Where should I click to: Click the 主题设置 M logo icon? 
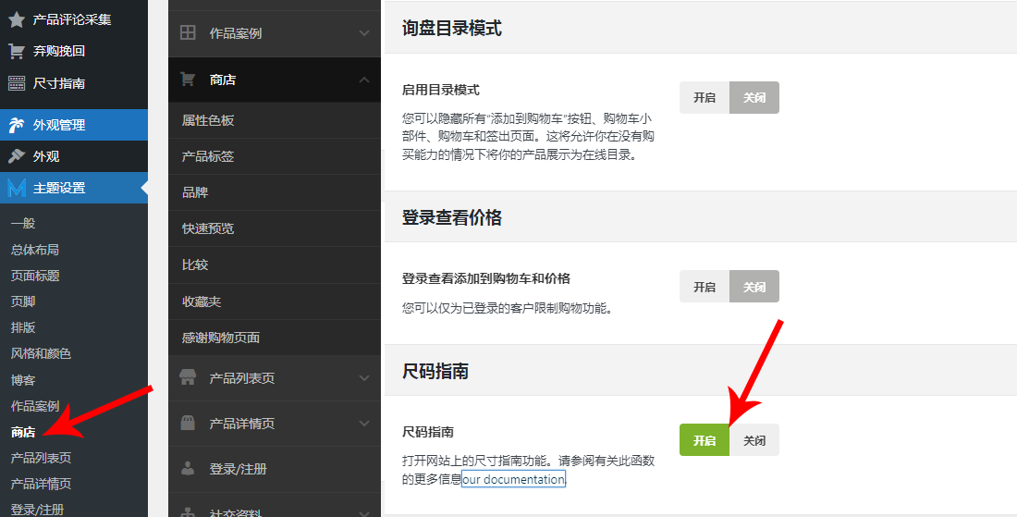pos(17,188)
